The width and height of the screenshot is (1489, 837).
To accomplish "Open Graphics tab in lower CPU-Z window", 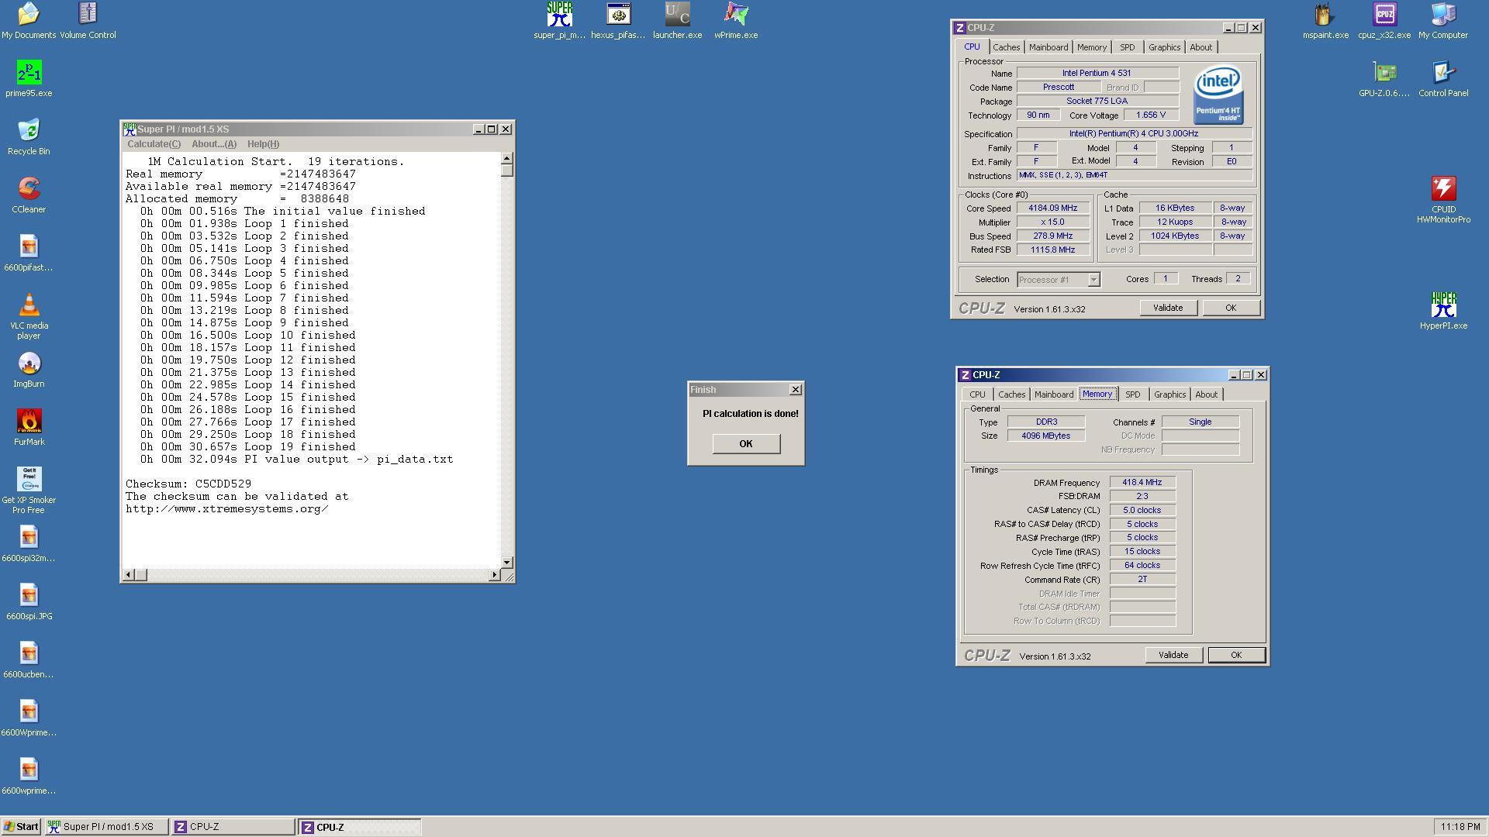I will tap(1169, 394).
